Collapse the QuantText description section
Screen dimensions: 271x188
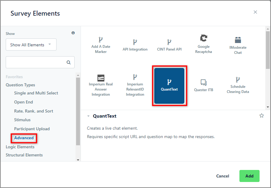click(88, 116)
